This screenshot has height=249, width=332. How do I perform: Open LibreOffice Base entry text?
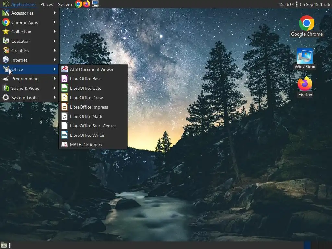[x=86, y=79]
